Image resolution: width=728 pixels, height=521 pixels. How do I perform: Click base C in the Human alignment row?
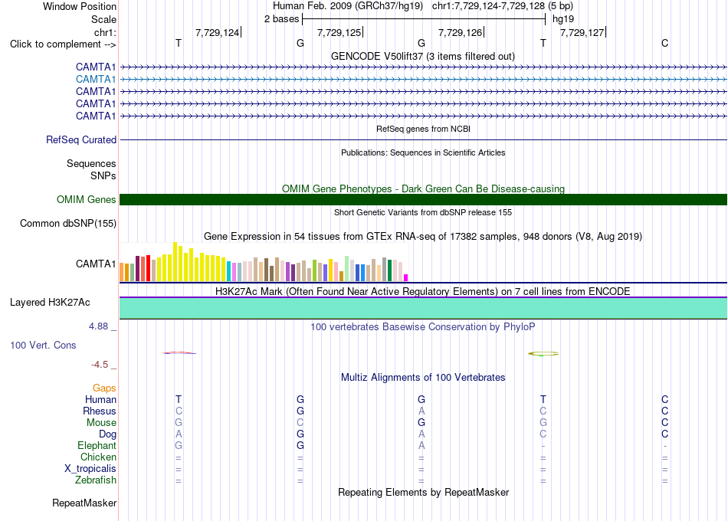click(665, 399)
